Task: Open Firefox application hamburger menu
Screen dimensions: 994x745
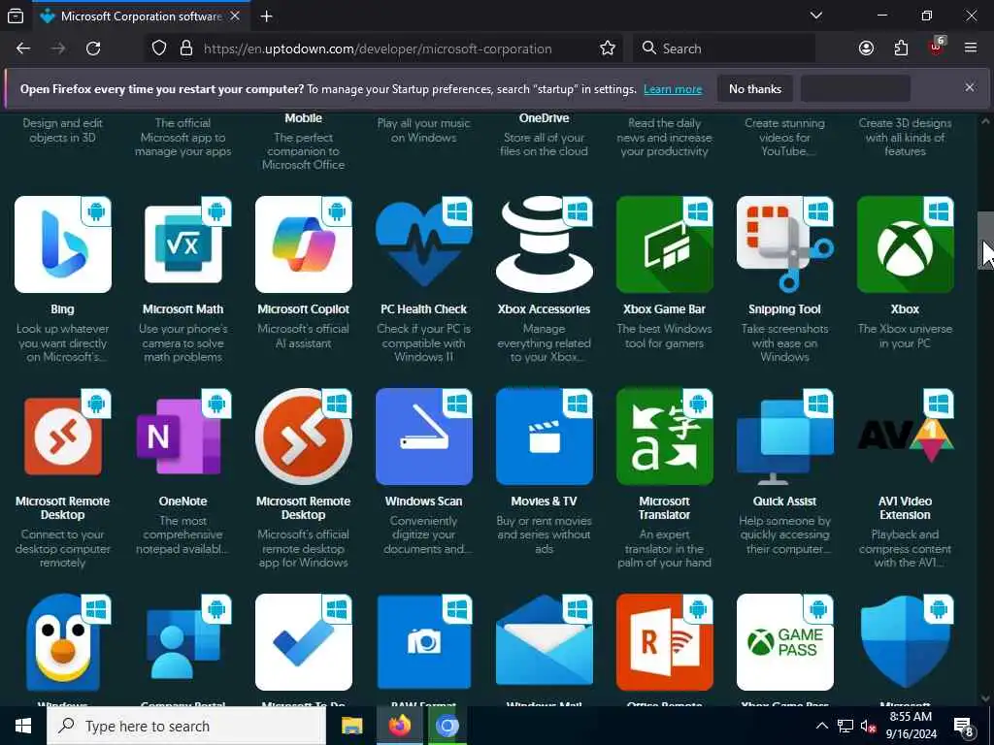Action: pyautogui.click(x=971, y=49)
